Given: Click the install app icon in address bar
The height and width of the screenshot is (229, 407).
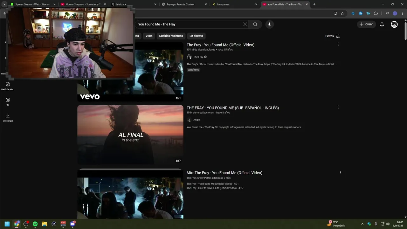Looking at the screenshot, I should pyautogui.click(x=335, y=13).
